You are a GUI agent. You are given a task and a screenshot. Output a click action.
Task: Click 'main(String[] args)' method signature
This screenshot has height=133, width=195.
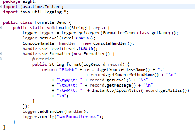click(x=82, y=28)
